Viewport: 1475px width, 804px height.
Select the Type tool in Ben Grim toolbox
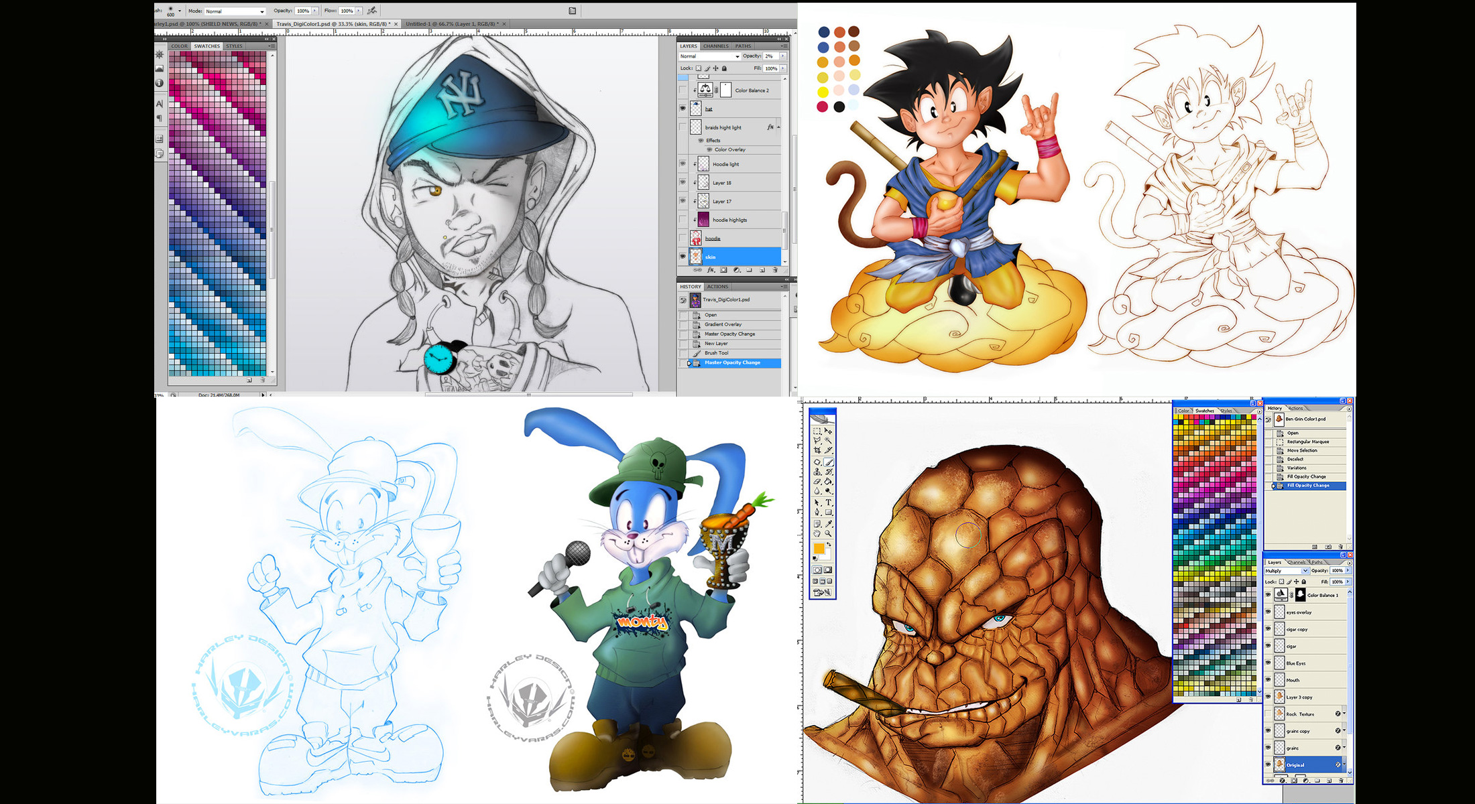pos(828,503)
